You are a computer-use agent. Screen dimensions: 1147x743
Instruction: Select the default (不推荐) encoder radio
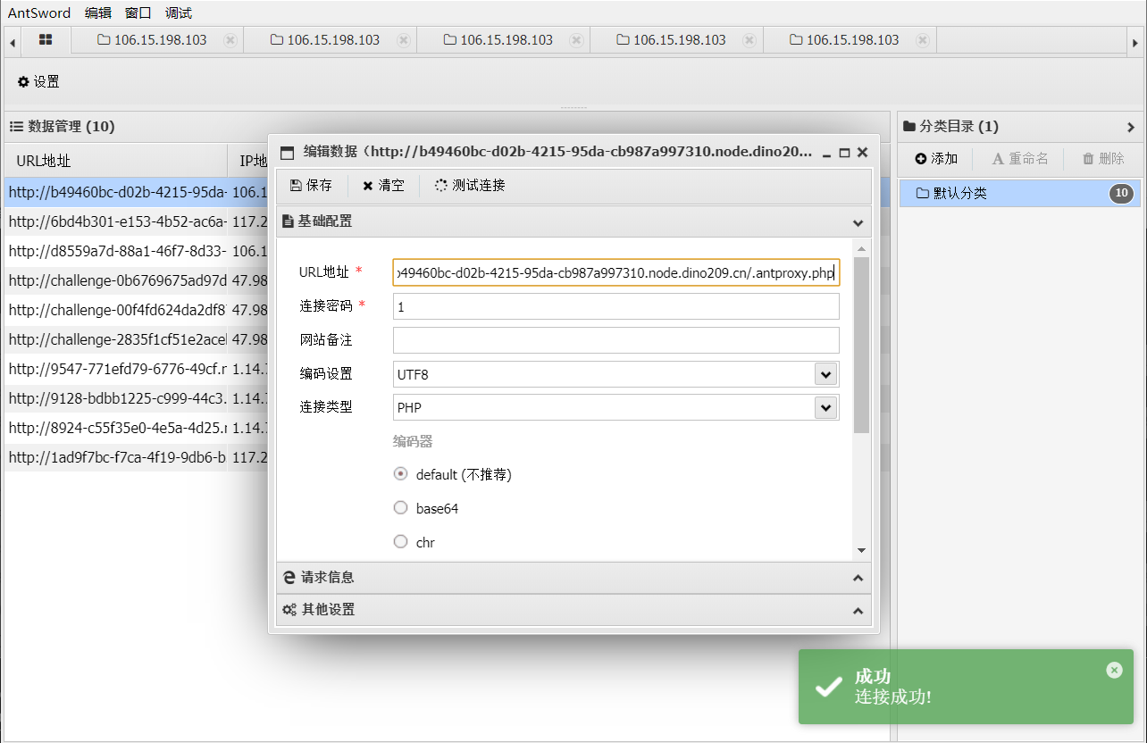[x=401, y=474]
